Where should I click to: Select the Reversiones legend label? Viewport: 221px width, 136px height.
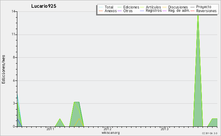[x=206, y=11]
